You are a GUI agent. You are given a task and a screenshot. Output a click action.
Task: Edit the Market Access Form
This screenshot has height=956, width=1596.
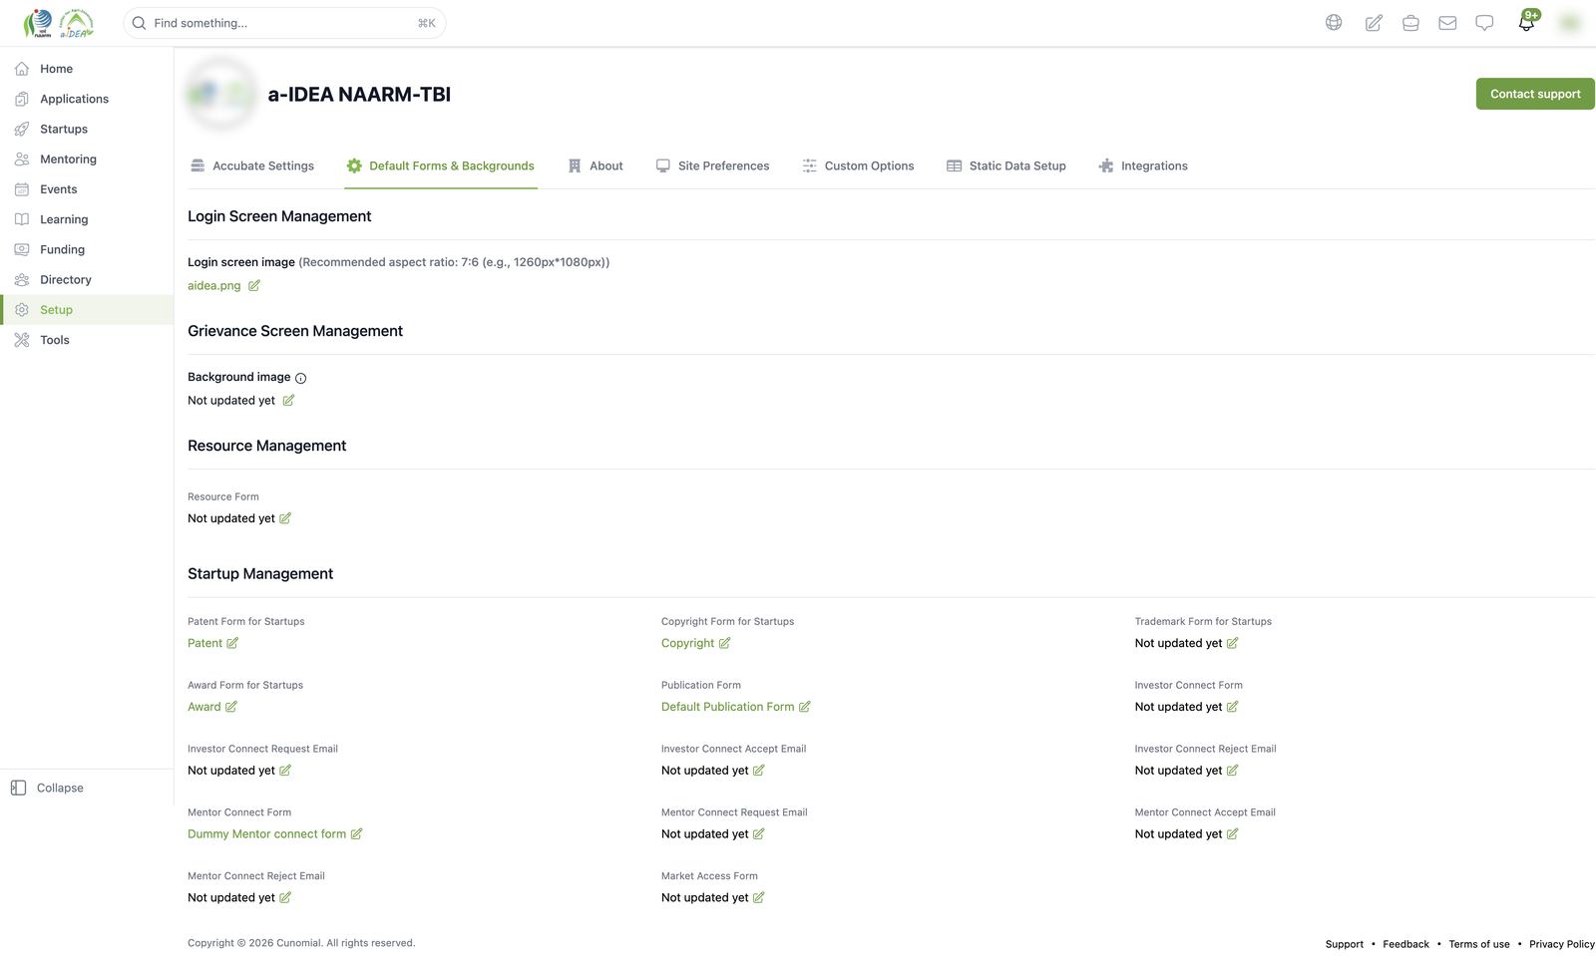[x=758, y=898]
